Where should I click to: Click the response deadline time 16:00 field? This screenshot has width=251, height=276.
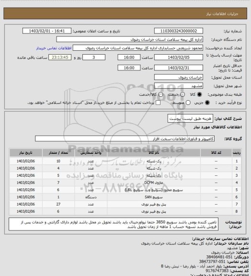(129, 57)
